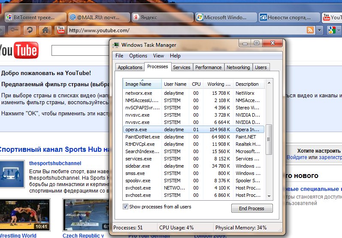Click the YouTube favicon in address bar
Viewport: 342px width, 238px height.
[x=61, y=30]
